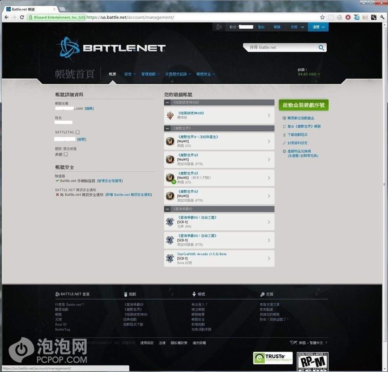This screenshot has width=388, height=372.
Task: Click the gear icon beside footer 支援 heading
Action: click(262, 294)
